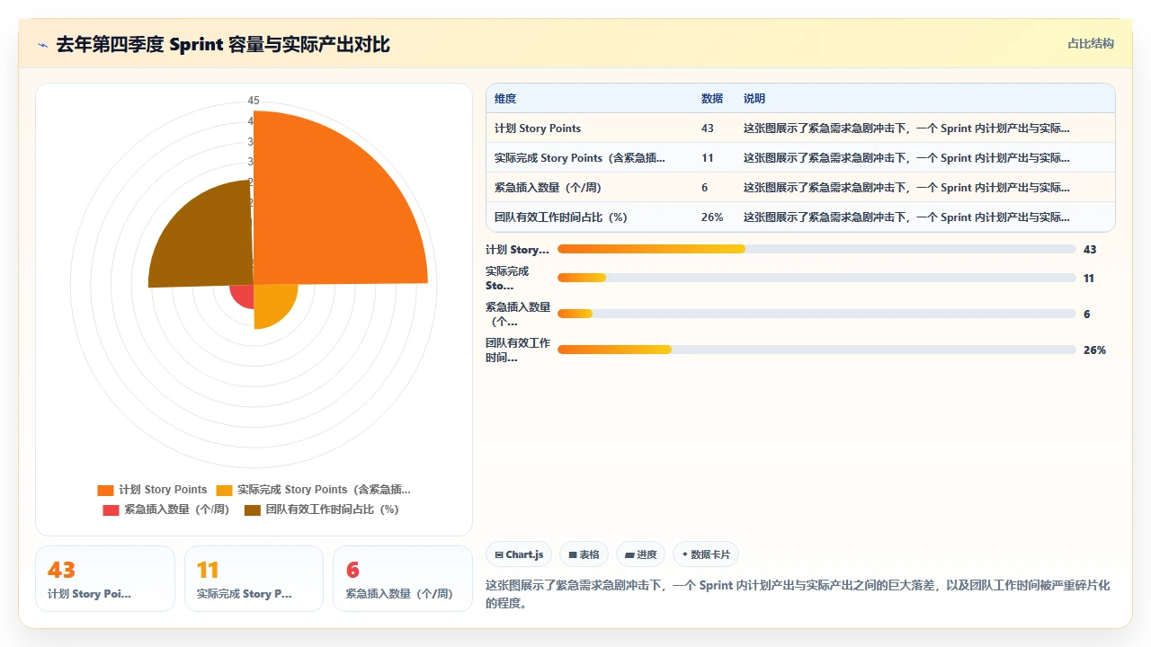Open the 43 计划 Story Poi data card
1151x647 pixels.
coord(105,579)
